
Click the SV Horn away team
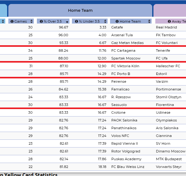coord(163,143)
